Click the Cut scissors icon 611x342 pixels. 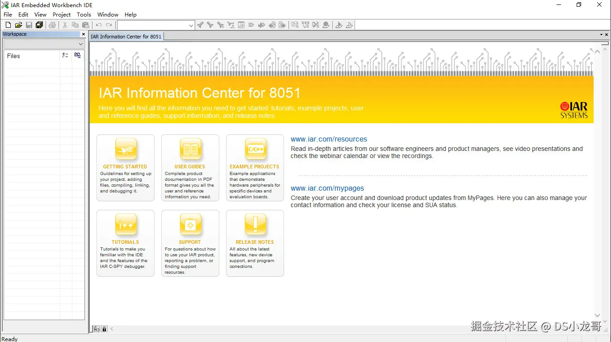point(65,25)
